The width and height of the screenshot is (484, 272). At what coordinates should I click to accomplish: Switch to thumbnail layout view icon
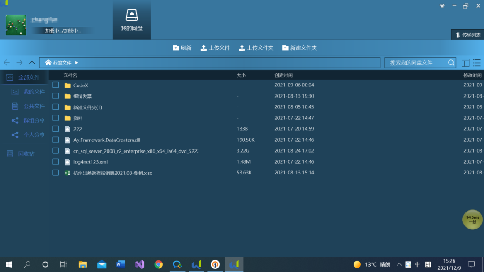click(466, 63)
